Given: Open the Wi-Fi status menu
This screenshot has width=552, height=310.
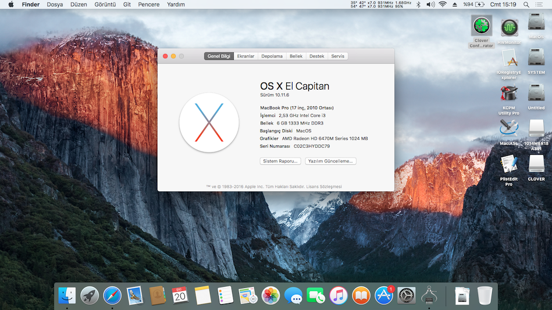Looking at the screenshot, I should (x=443, y=5).
